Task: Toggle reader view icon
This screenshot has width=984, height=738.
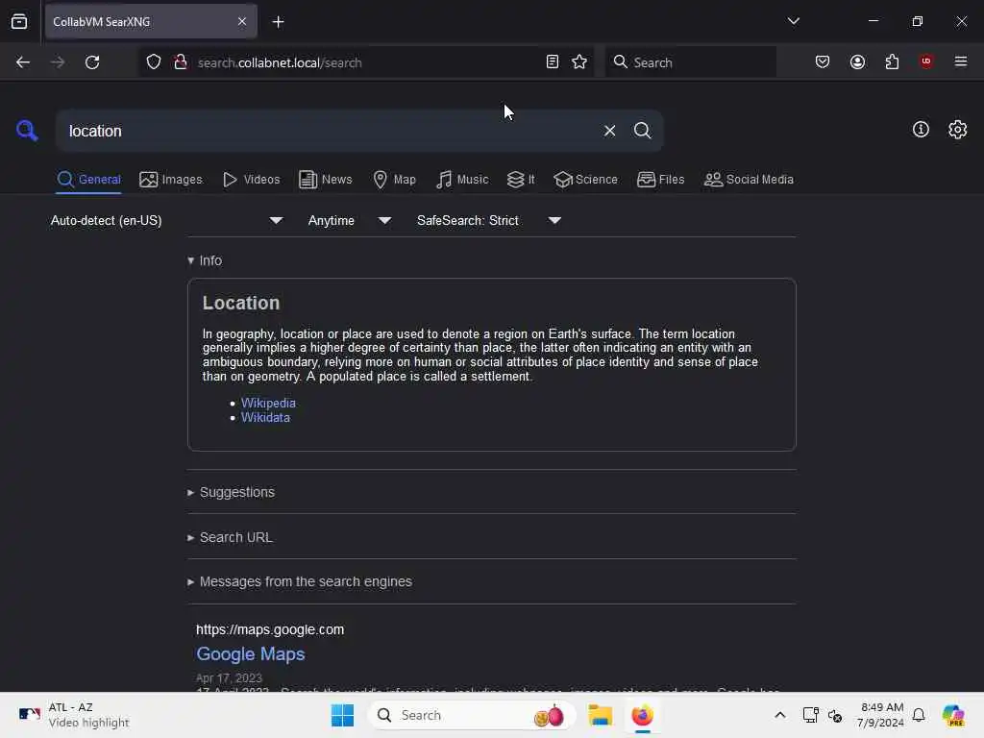Action: coord(553,61)
